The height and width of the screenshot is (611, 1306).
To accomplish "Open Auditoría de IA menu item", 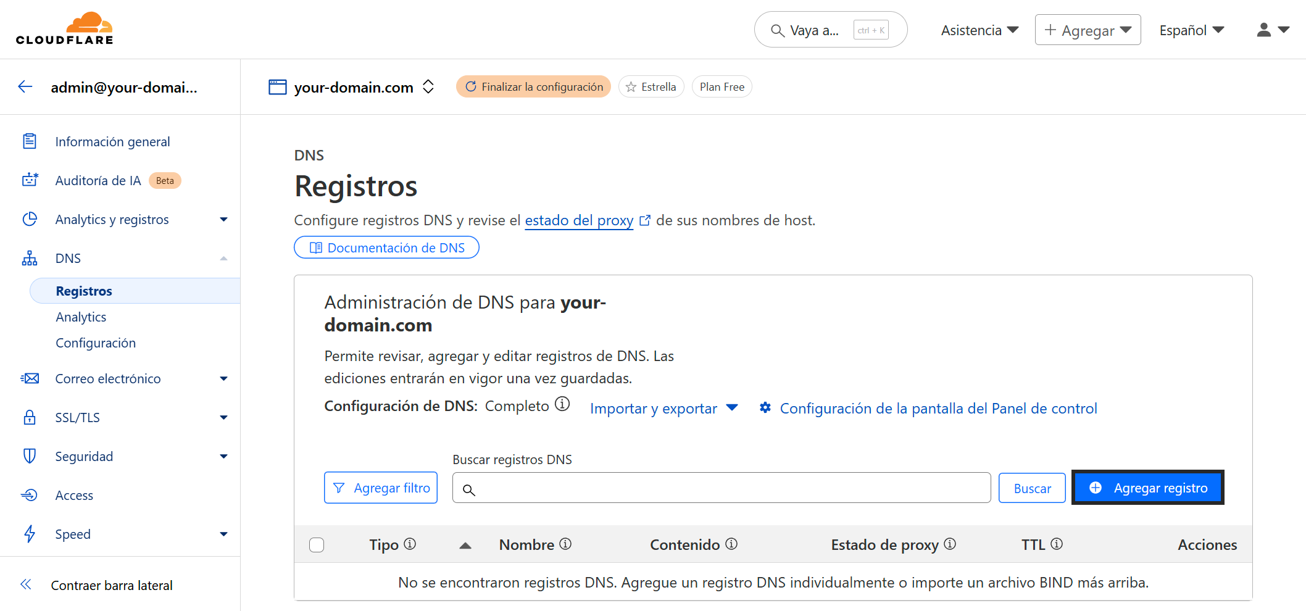I will tap(98, 180).
